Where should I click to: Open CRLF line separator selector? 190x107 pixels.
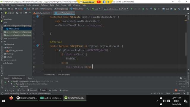click(x=160, y=93)
